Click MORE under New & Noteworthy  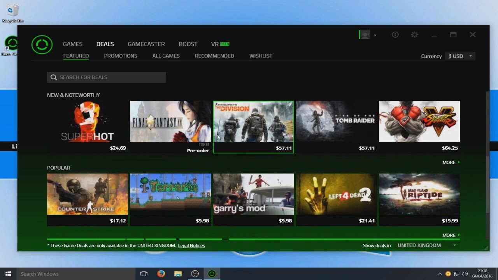coord(451,162)
